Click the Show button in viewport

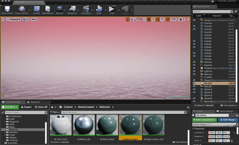(x=34, y=20)
